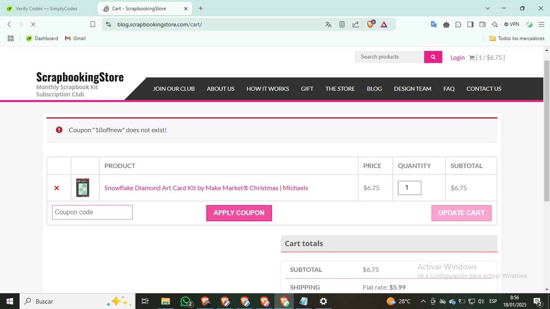Screen dimensions: 550x309
Task: Click the ESP language indicator
Action: pyautogui.click(x=493, y=301)
